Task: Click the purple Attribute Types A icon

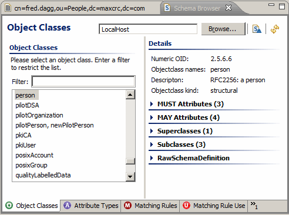Action: coord(68,206)
